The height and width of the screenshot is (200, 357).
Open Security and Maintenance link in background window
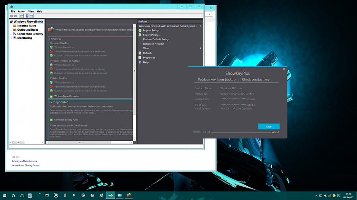click(24, 161)
